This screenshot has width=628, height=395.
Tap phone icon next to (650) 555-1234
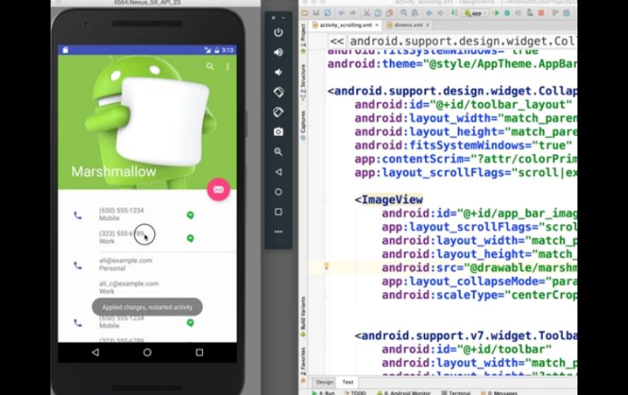click(77, 216)
